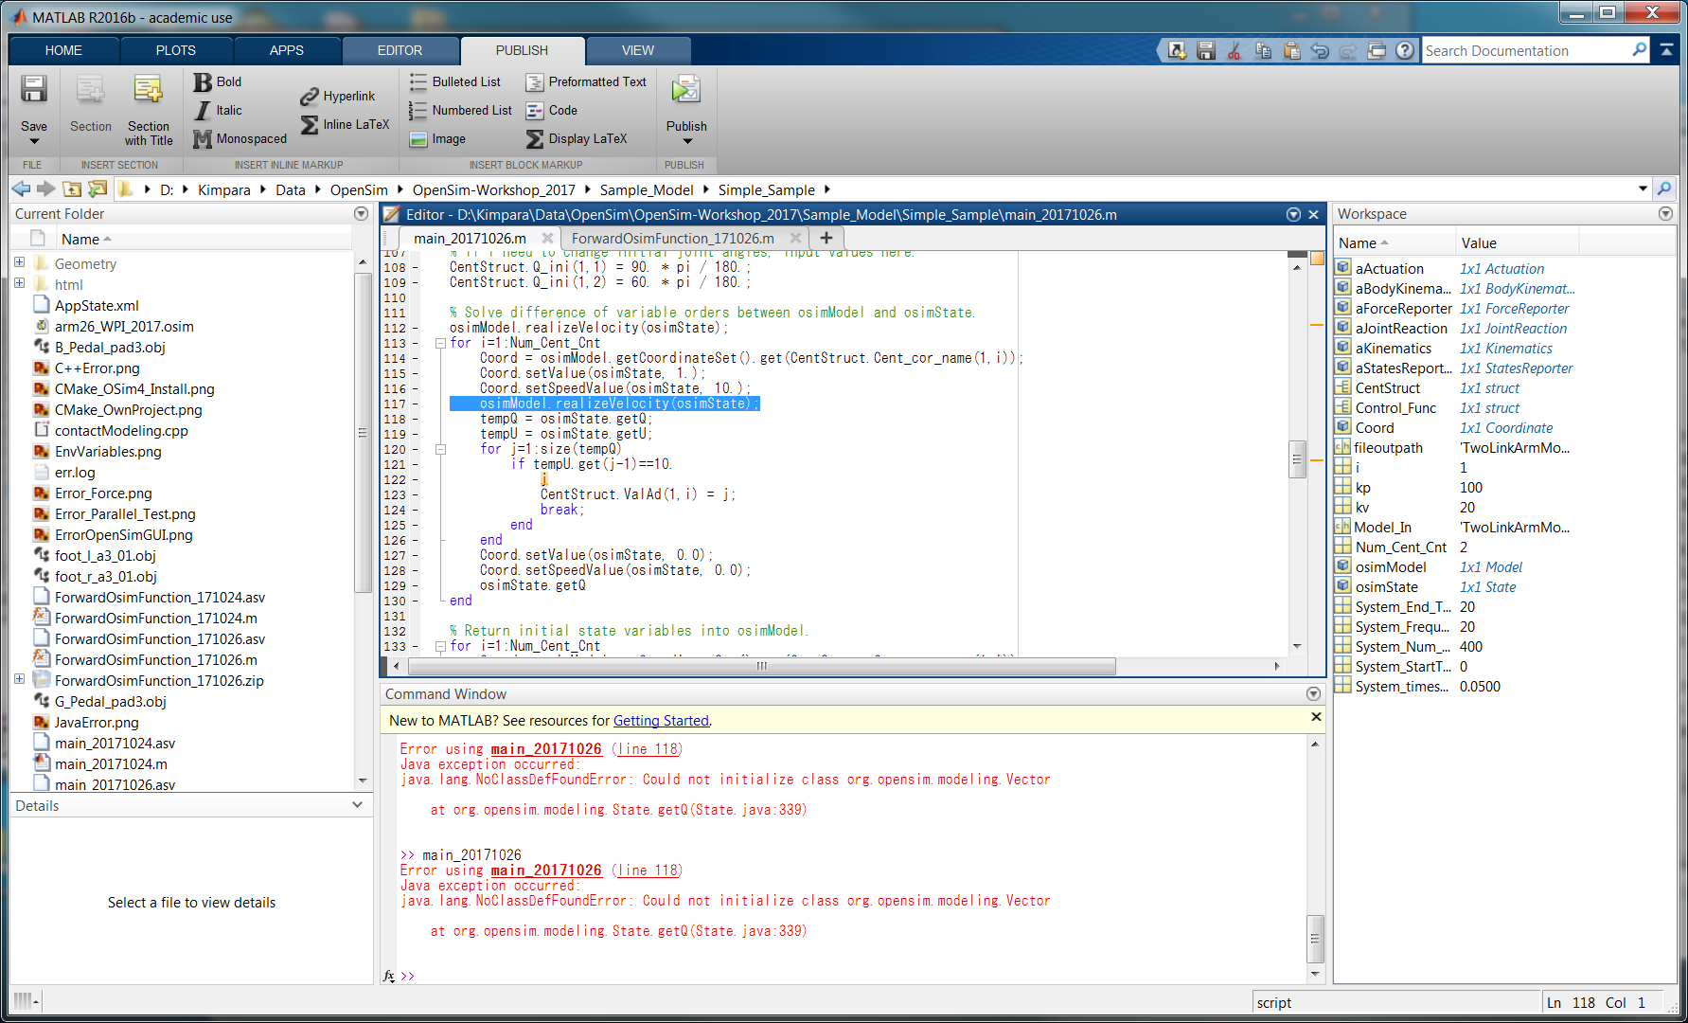Insert Preformatted Text block

(x=586, y=82)
